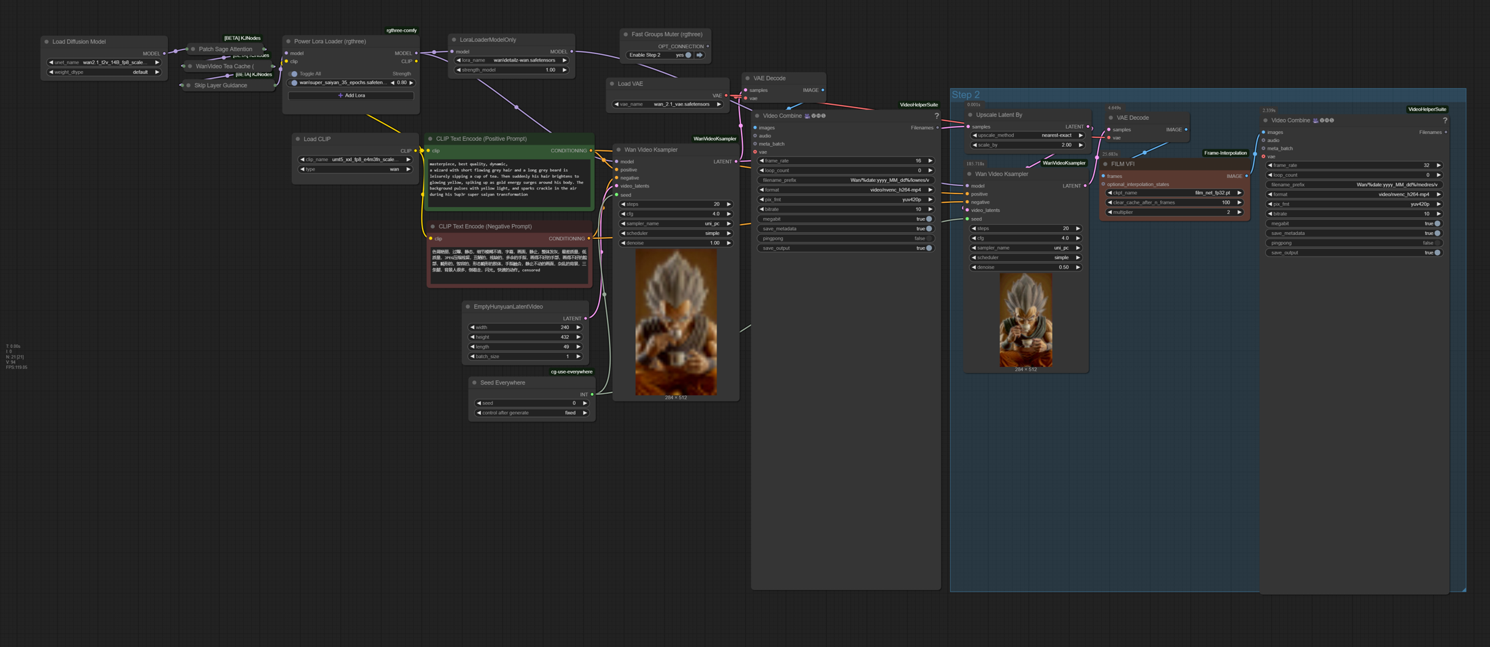Toggle megabit on the lowres Video Combine node
Viewport: 1490px width, 647px height.
click(929, 219)
